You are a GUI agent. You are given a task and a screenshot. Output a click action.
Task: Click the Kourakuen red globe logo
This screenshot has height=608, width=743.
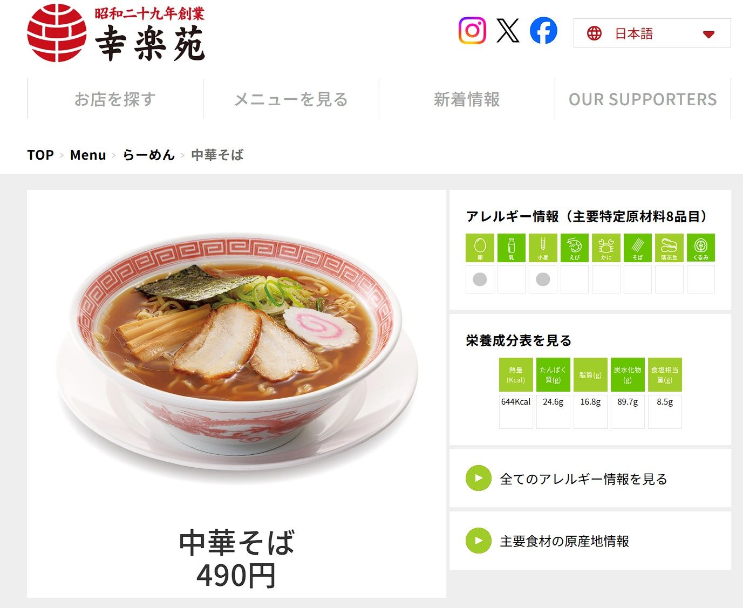click(57, 33)
